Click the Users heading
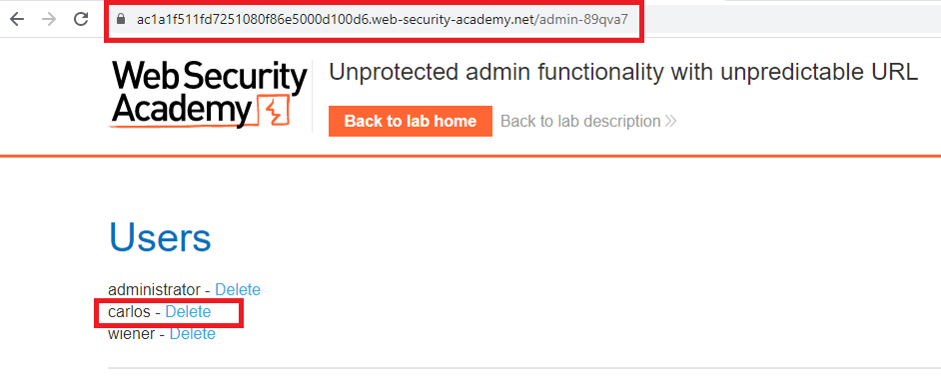The image size is (941, 383). [x=160, y=236]
